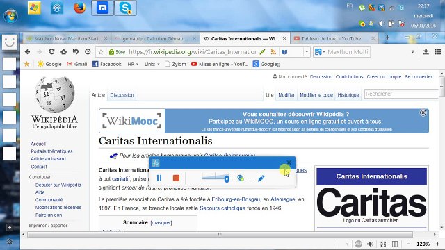This screenshot has height=250, width=445.
Task: Increase page zoom with plus button
Action: coord(437,244)
